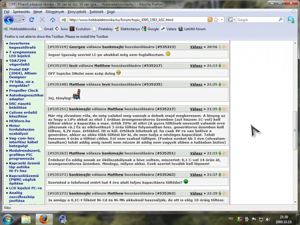
Task: Click the green arrow icon on post #535271
Action: [220, 174]
